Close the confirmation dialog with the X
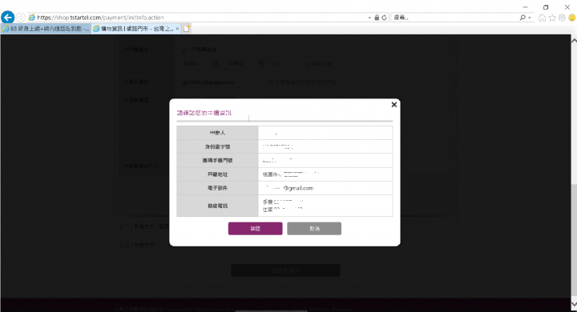Viewport: 577px width, 312px height. 394,104
